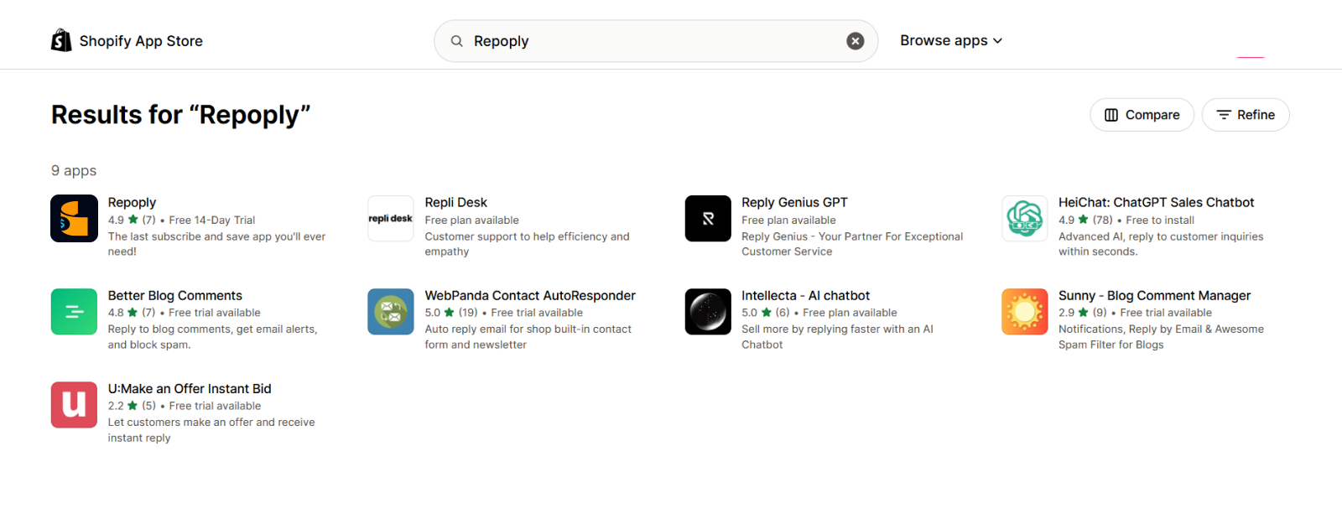1342x524 pixels.
Task: Open the Intellecta AI chatbot icon
Action: coord(708,312)
